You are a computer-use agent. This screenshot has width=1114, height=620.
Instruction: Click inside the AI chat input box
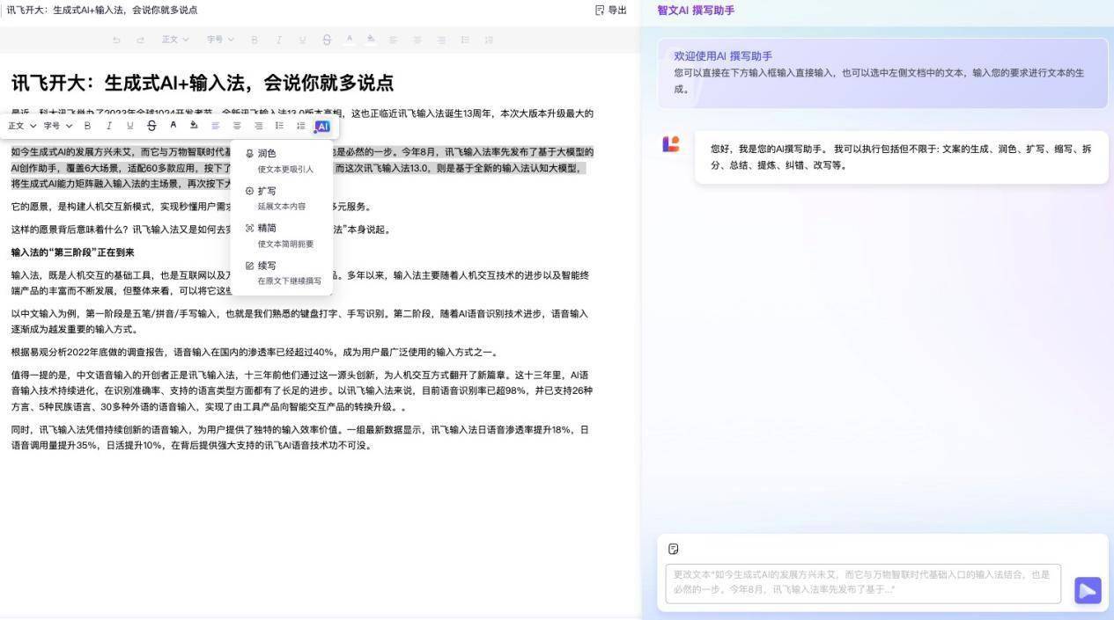tap(863, 582)
